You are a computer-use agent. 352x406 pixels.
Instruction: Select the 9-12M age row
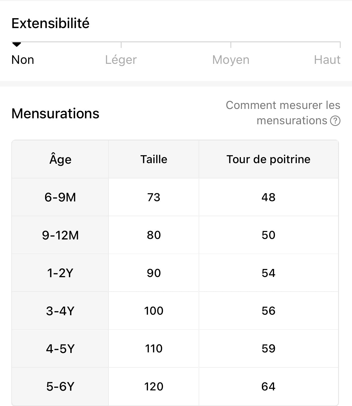60,235
